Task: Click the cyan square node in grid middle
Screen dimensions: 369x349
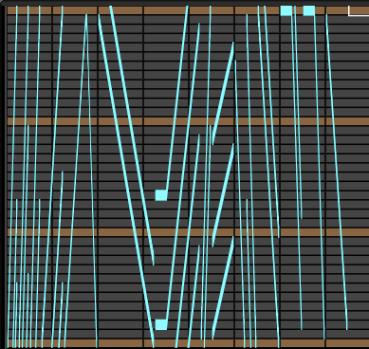Action: 161,195
